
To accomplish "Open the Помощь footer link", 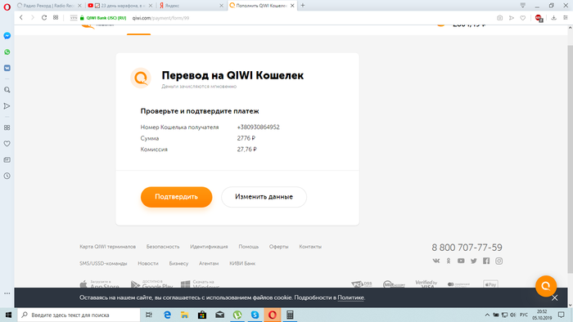I will click(249, 247).
